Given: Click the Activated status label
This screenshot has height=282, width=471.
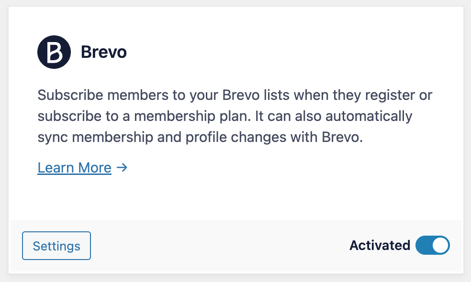Looking at the screenshot, I should pos(380,245).
